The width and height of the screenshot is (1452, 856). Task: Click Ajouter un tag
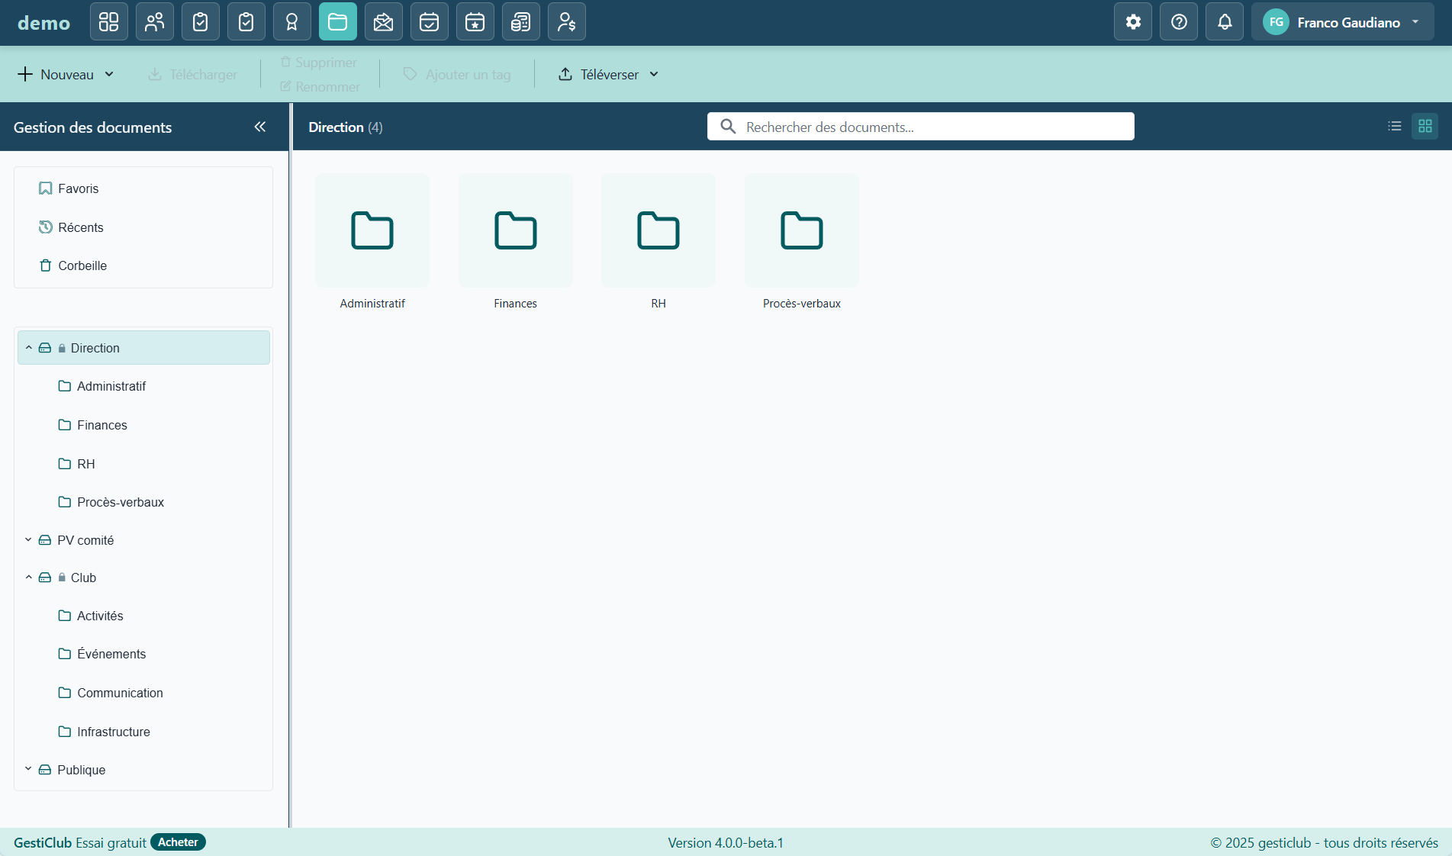457,74
